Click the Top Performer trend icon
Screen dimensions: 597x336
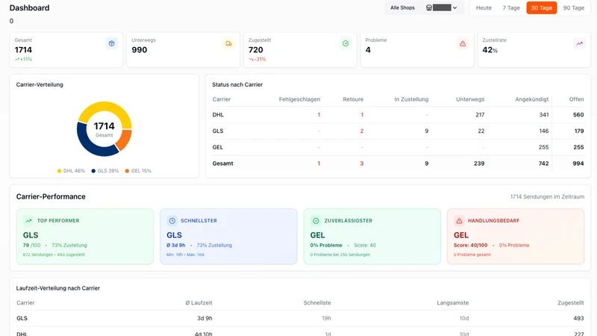click(x=28, y=220)
